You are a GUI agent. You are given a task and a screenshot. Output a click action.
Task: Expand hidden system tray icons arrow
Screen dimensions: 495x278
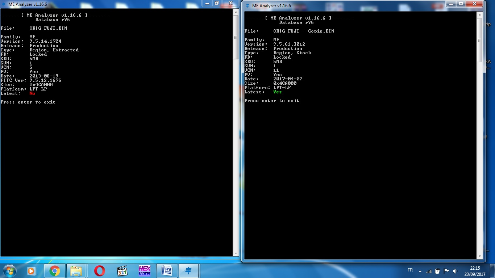420,270
